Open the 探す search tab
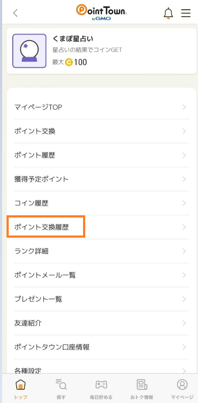198x403 pixels. pos(61,385)
